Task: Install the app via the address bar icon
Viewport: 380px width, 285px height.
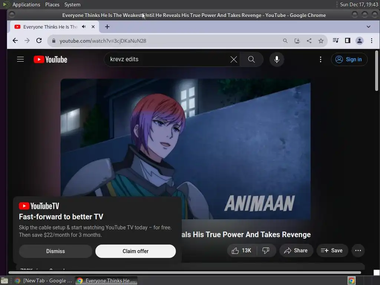Action: coord(297,41)
